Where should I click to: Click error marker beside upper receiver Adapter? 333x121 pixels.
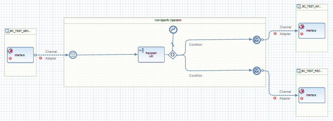275,33
